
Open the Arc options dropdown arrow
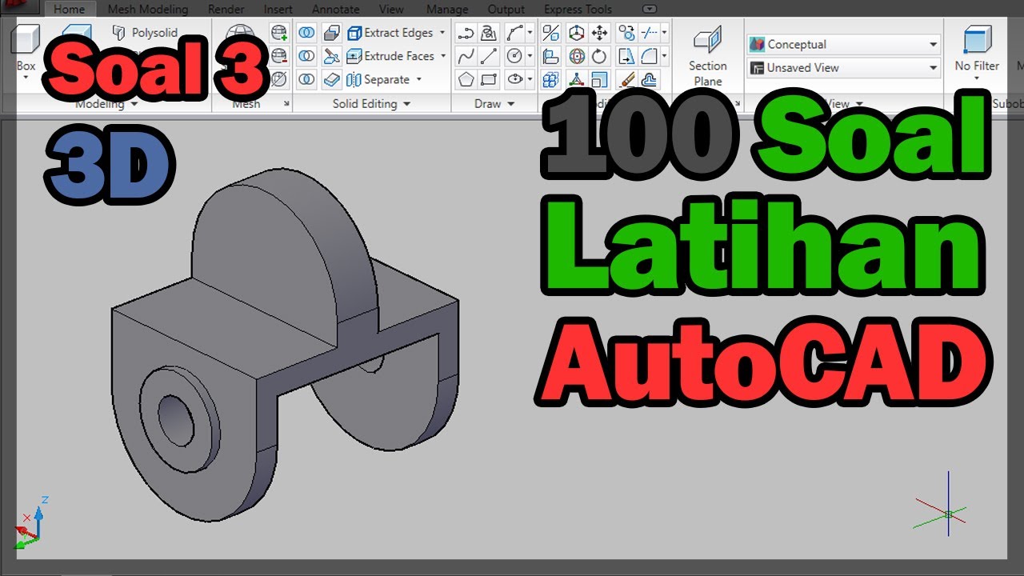point(530,33)
